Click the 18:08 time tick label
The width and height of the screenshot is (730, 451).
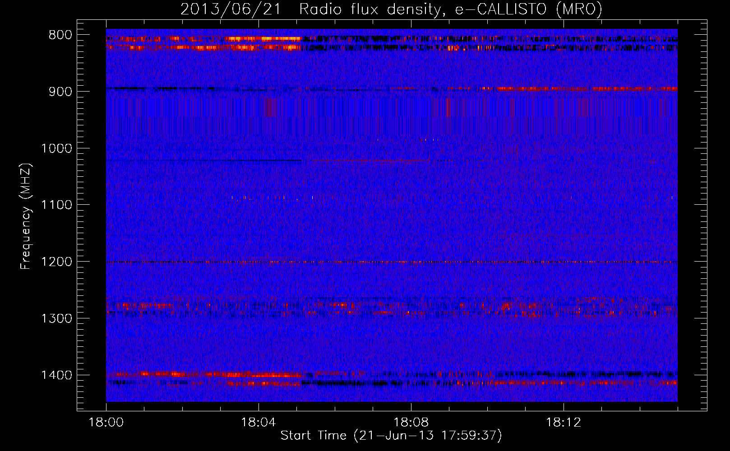point(411,423)
